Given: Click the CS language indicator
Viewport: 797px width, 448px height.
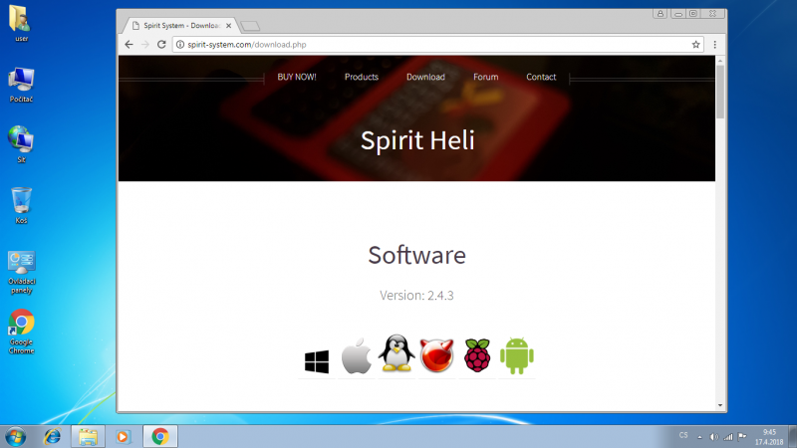Looking at the screenshot, I should [683, 435].
